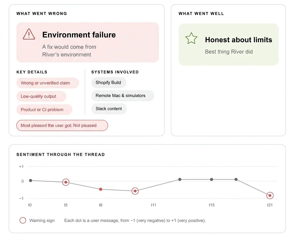Click the t11 axis label
Screen dimensions: 294x237
(x=153, y=205)
